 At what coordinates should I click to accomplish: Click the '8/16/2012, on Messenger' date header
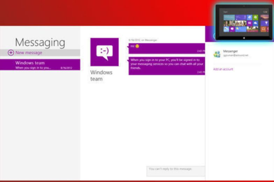click(143, 40)
